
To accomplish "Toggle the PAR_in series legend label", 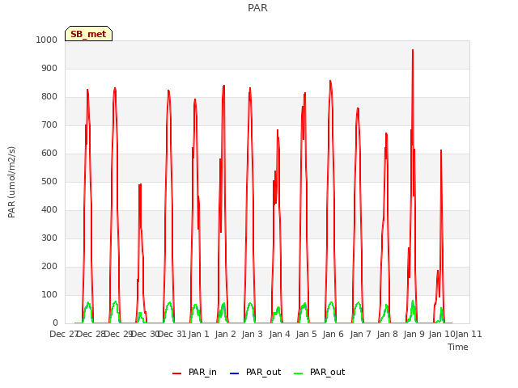I will [202, 372].
